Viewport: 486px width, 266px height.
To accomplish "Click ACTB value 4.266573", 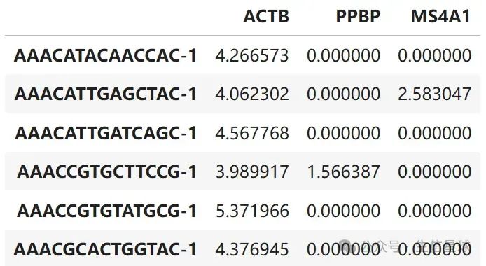I will coord(252,56).
